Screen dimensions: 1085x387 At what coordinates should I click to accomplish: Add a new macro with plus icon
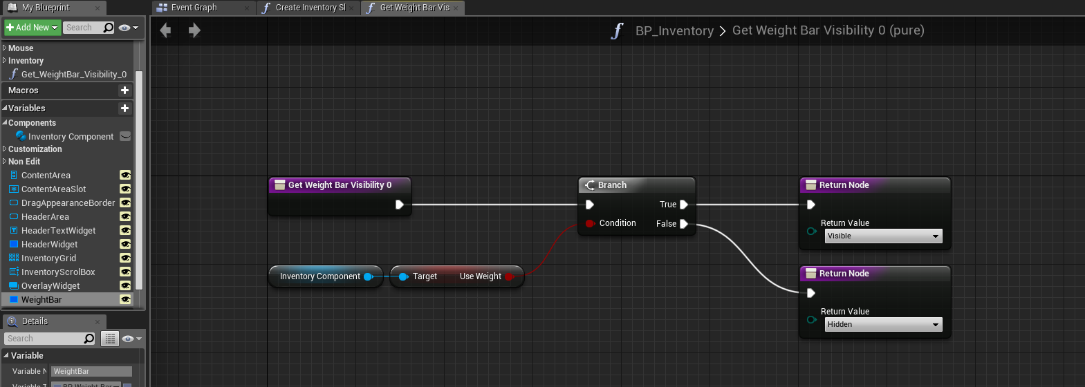[x=125, y=90]
